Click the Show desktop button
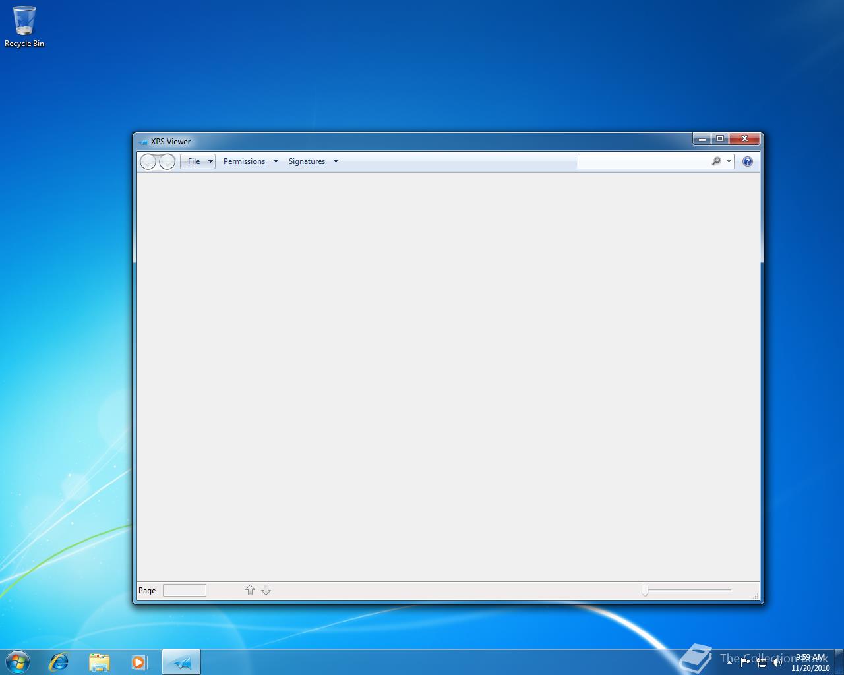This screenshot has width=844, height=675. click(x=839, y=662)
